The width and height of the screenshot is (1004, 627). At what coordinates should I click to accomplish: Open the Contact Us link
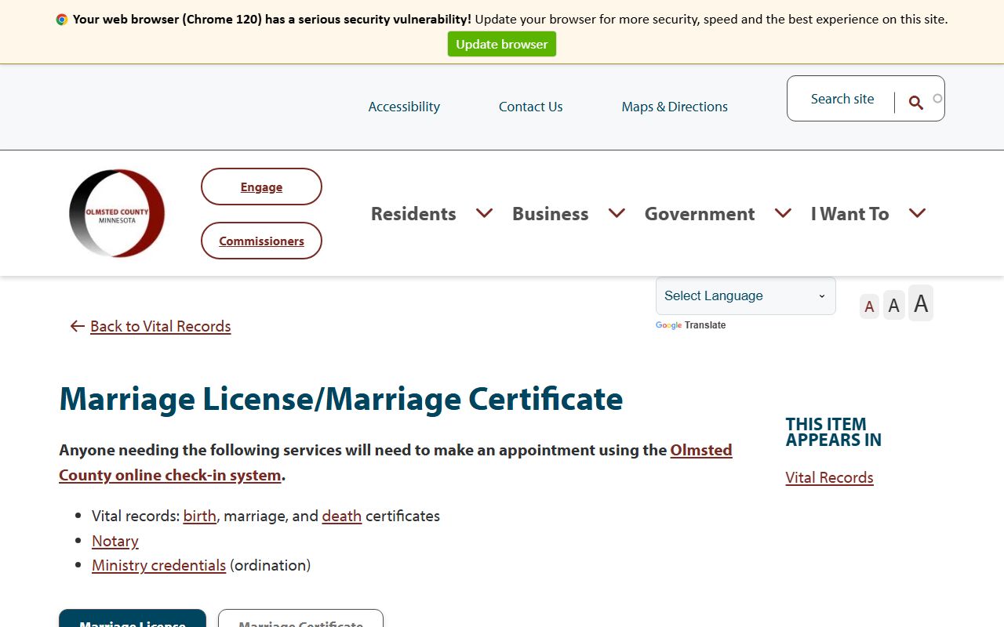531,107
